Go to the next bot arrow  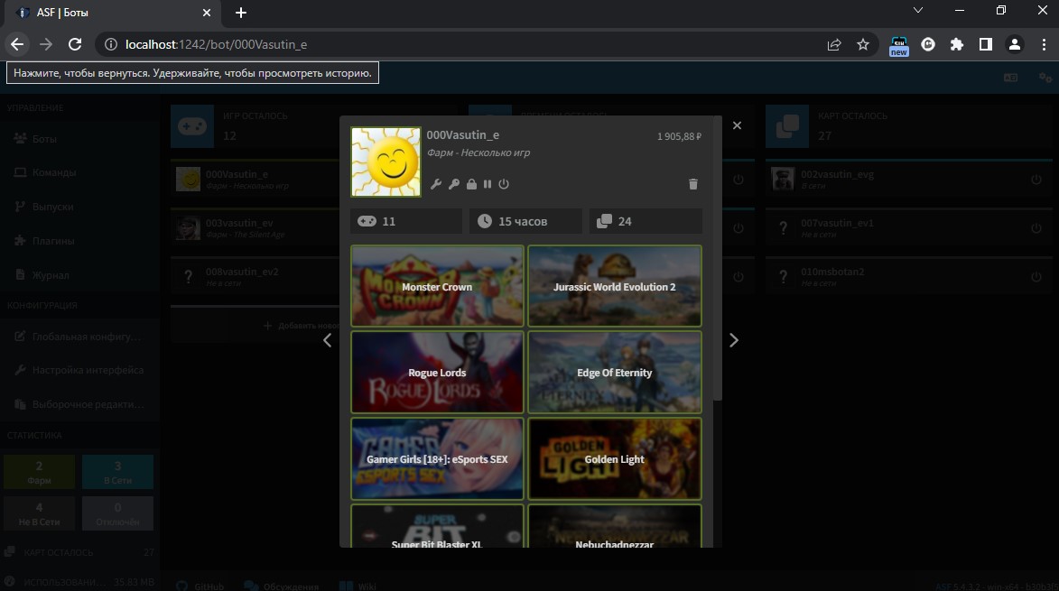click(734, 341)
